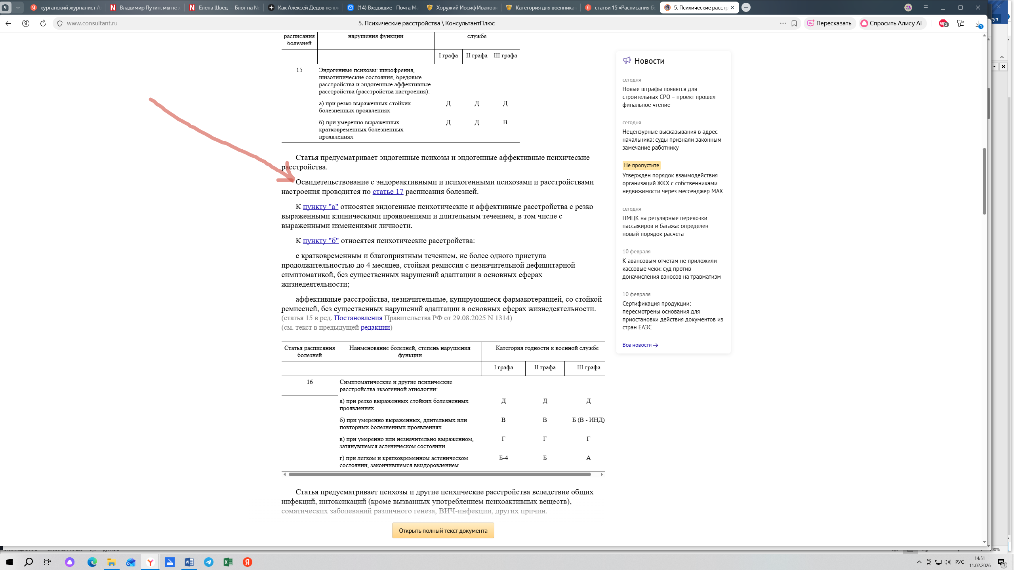Open the tab group counter showing 9

click(6, 8)
